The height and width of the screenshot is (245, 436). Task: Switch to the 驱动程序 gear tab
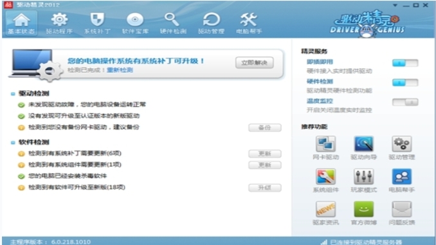click(59, 23)
